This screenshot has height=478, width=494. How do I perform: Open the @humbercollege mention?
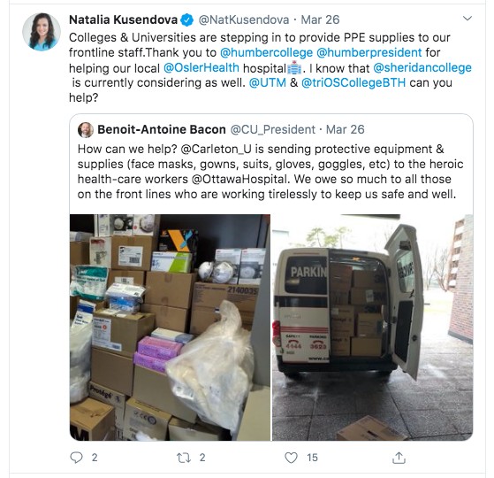[x=266, y=52]
